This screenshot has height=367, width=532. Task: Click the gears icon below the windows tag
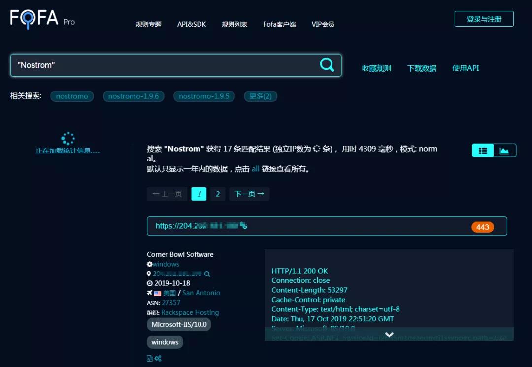point(158,358)
